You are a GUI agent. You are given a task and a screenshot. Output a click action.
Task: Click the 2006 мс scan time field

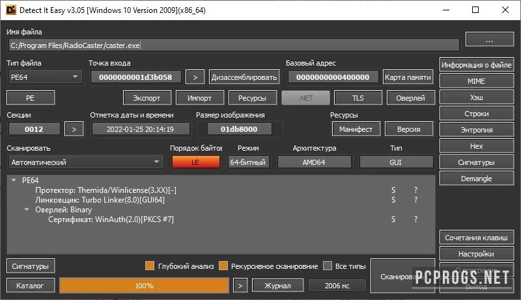click(337, 286)
